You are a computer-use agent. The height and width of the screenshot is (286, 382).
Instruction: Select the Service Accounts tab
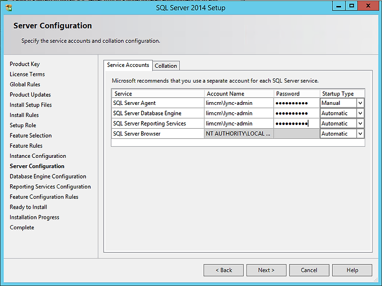point(128,65)
